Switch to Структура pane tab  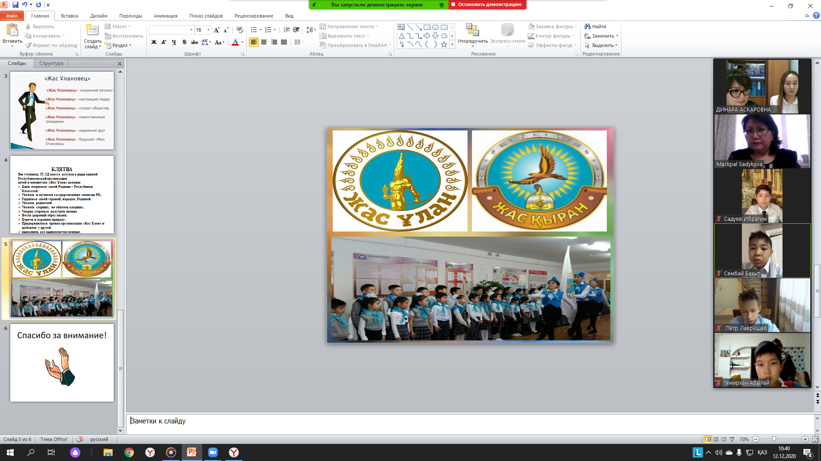51,63
